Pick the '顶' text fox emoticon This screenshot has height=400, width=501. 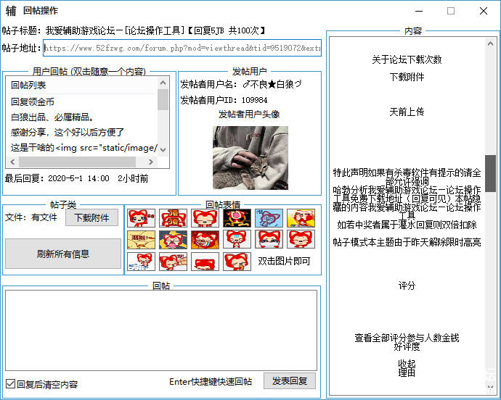(173, 218)
